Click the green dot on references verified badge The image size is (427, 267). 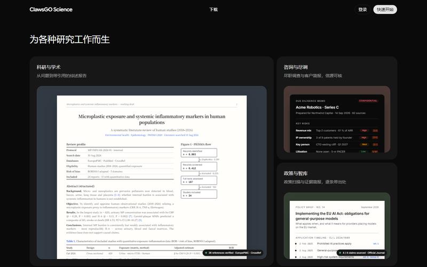coord(206,253)
